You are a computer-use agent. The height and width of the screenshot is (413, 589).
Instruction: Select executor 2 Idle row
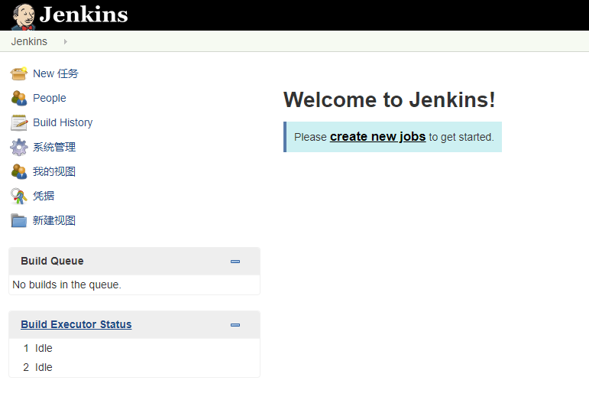pyautogui.click(x=134, y=367)
